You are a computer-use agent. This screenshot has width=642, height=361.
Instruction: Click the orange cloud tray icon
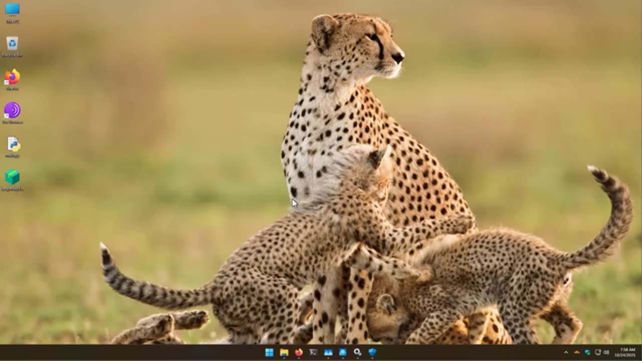577,352
